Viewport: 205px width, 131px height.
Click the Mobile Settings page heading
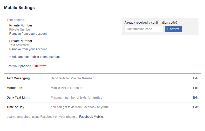click(19, 8)
